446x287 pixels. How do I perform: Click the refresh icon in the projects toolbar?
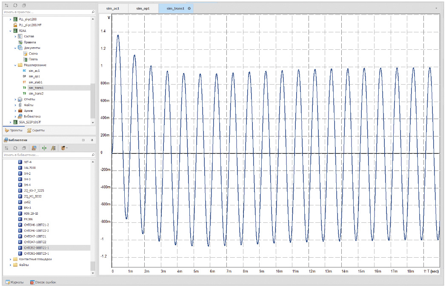15,6
